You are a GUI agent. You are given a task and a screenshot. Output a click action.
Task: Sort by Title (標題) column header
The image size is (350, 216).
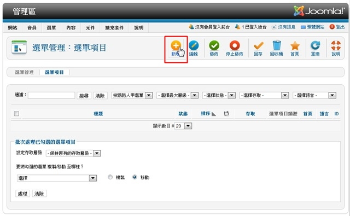click(98, 114)
